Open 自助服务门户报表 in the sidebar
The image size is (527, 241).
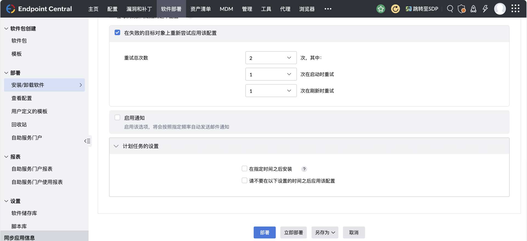pyautogui.click(x=32, y=169)
